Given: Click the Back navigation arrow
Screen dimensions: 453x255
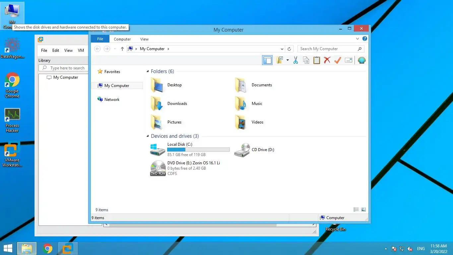Looking at the screenshot, I should click(x=97, y=49).
